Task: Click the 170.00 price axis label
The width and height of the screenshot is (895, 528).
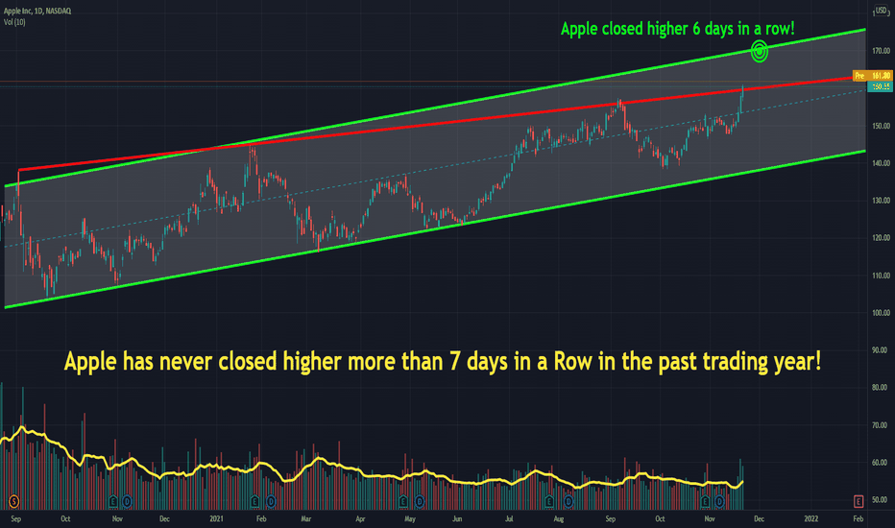Action: click(881, 51)
